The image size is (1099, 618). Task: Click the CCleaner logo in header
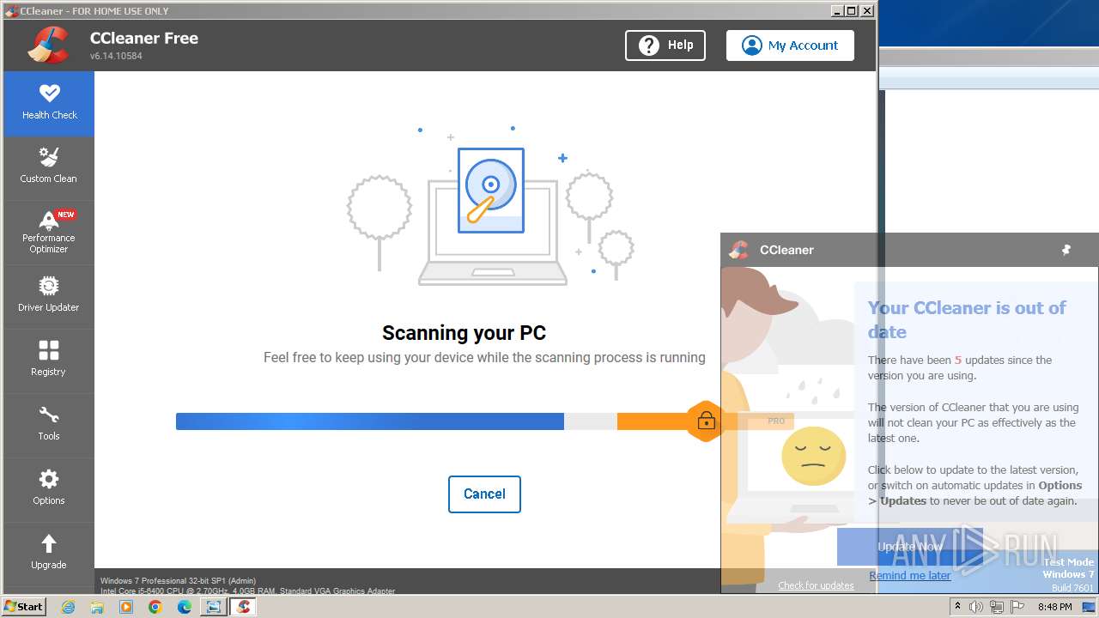pyautogui.click(x=47, y=45)
